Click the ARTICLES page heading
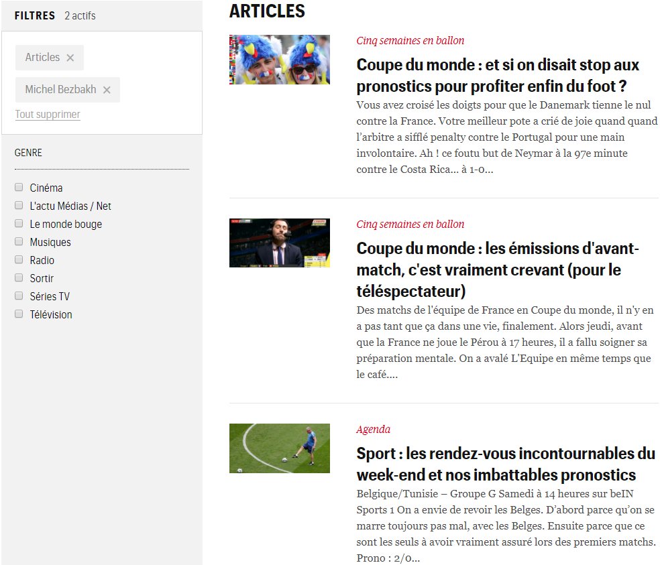The image size is (660, 565). tap(267, 11)
